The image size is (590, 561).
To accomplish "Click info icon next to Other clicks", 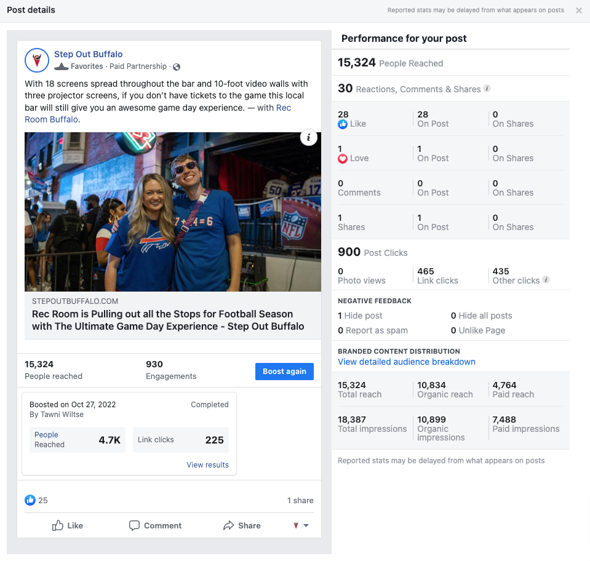I will (546, 279).
